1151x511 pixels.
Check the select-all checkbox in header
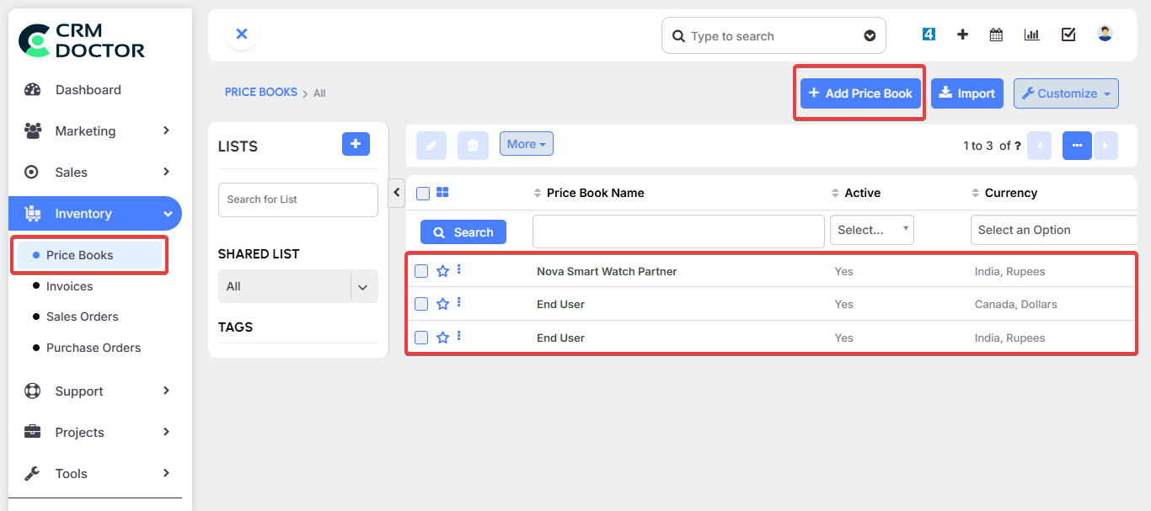(x=423, y=194)
